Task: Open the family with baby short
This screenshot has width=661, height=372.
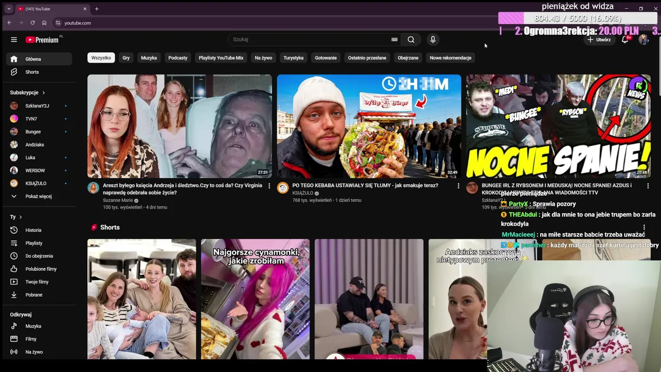Action: pyautogui.click(x=141, y=299)
